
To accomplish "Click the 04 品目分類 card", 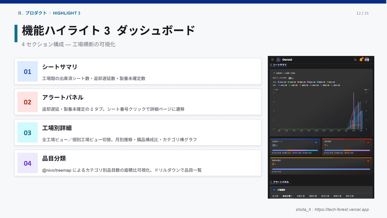I will pyautogui.click(x=138, y=163).
